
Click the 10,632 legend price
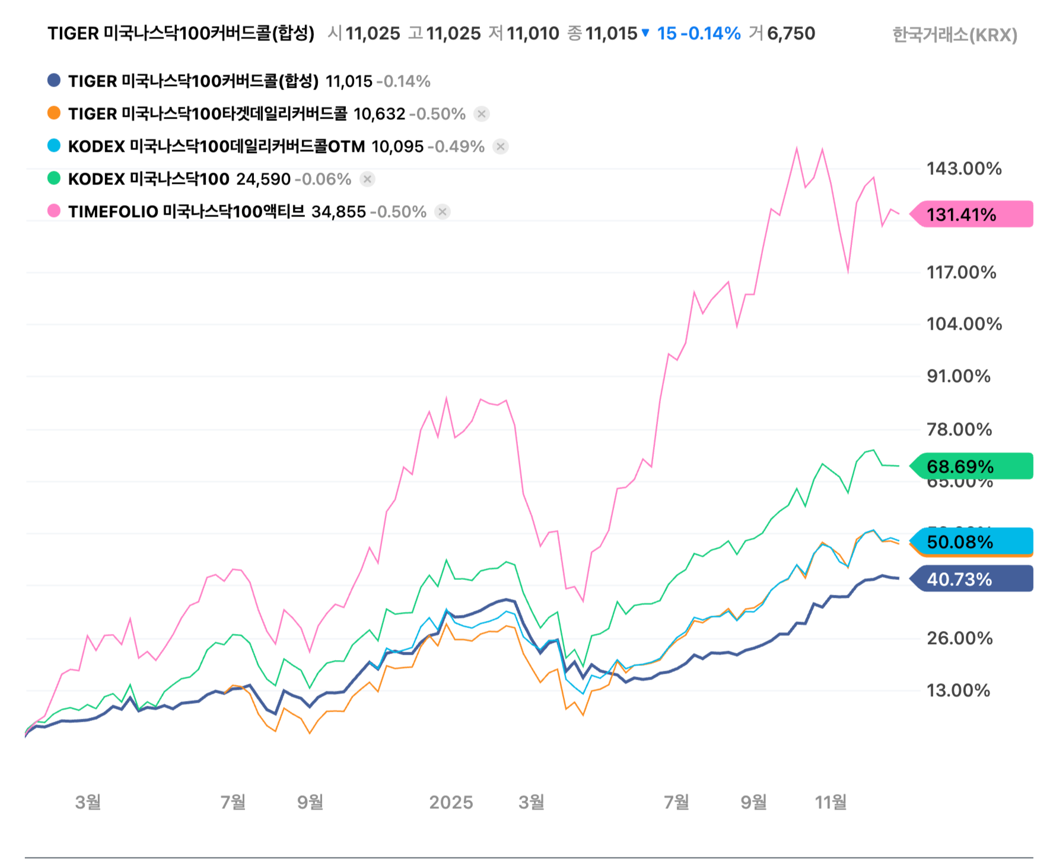point(380,114)
